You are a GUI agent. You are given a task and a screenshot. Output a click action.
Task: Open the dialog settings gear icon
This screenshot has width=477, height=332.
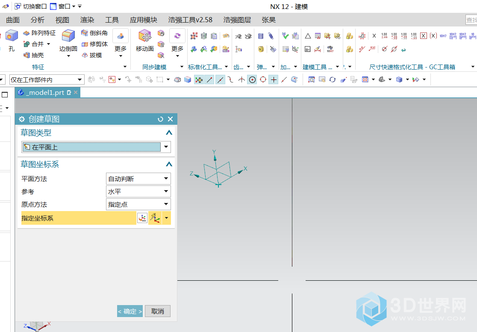pyautogui.click(x=22, y=119)
